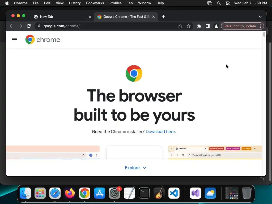Open the Edit menu
Image resolution: width=272 pixels, height=204 pixels.
click(47, 3)
